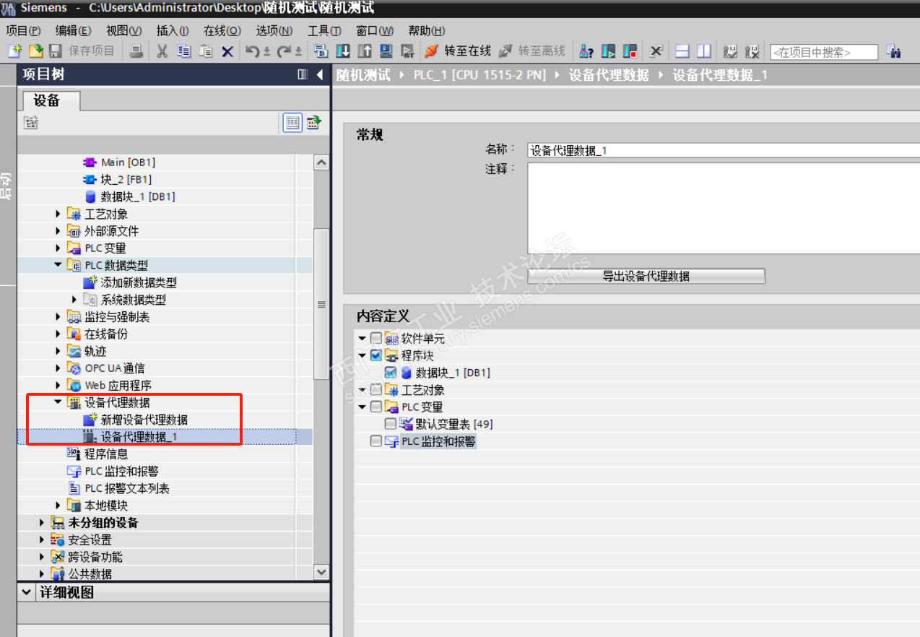Click the Redo arrow icon
Viewport: 920px width, 637px height.
pyautogui.click(x=285, y=51)
